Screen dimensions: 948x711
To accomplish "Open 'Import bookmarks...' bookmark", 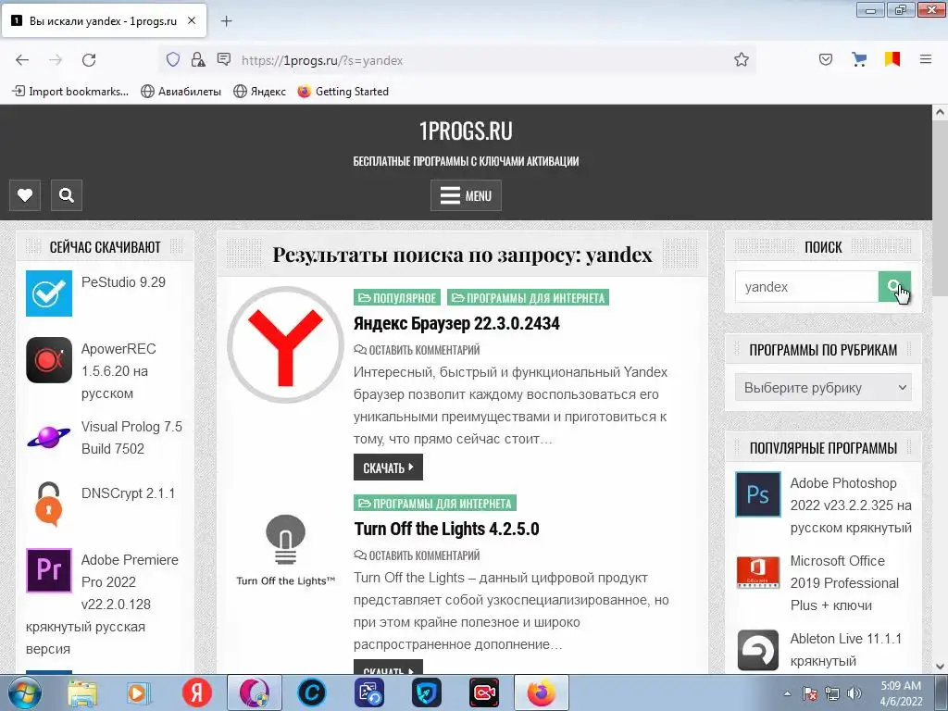I will coord(70,92).
